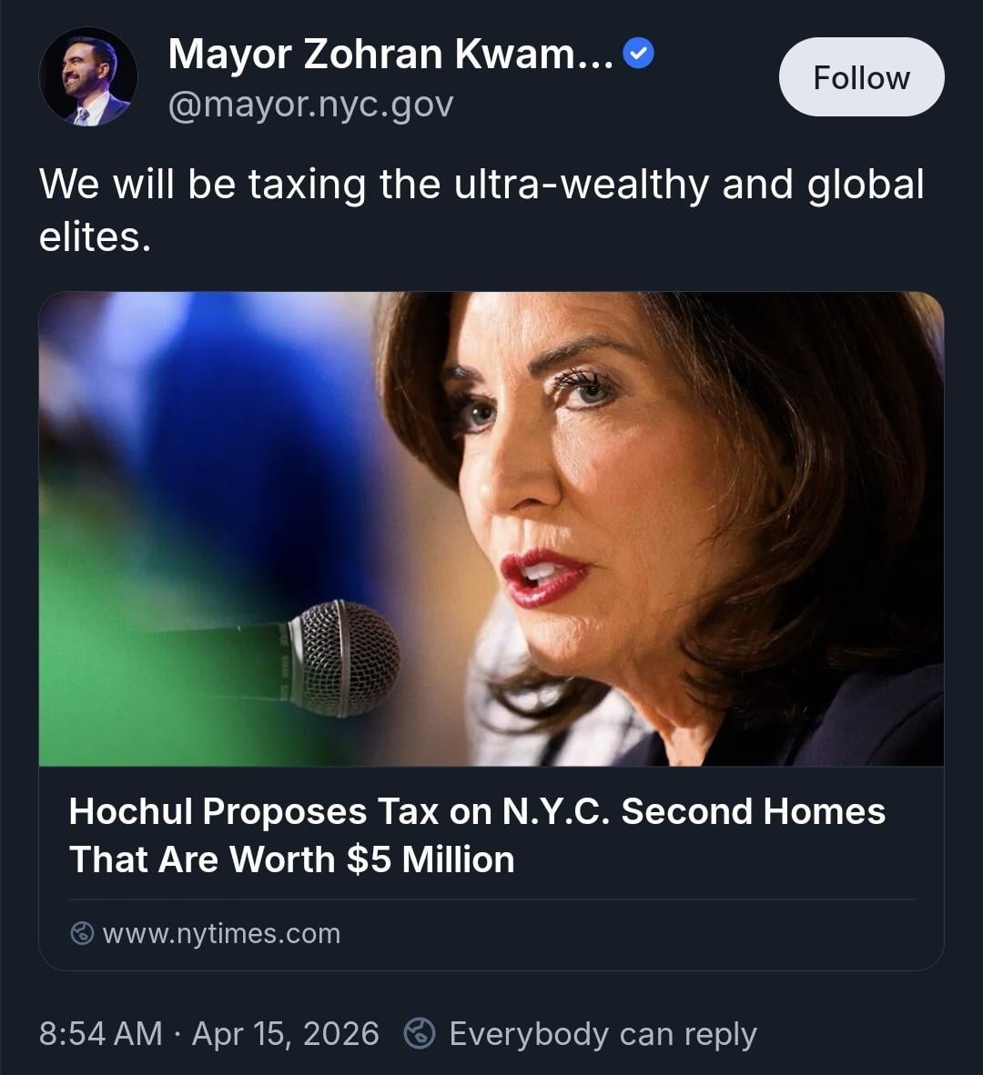Click the globe icon beside www.nytimes.com
This screenshot has height=1075, width=983.
(82, 933)
